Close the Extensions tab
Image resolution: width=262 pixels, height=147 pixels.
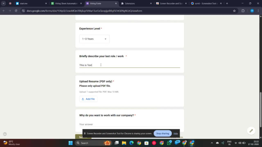(151, 3)
